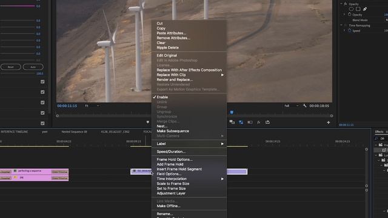Click the blue playhead in Program Monitor
The width and height of the screenshot is (388, 218).
tap(232, 112)
